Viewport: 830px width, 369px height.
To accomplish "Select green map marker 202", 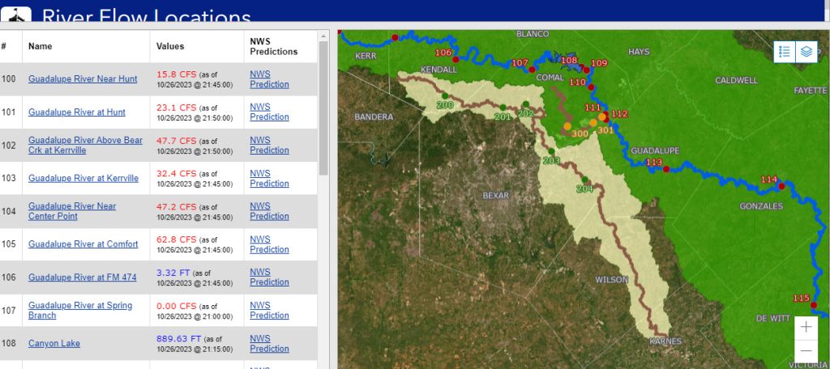I will [525, 104].
